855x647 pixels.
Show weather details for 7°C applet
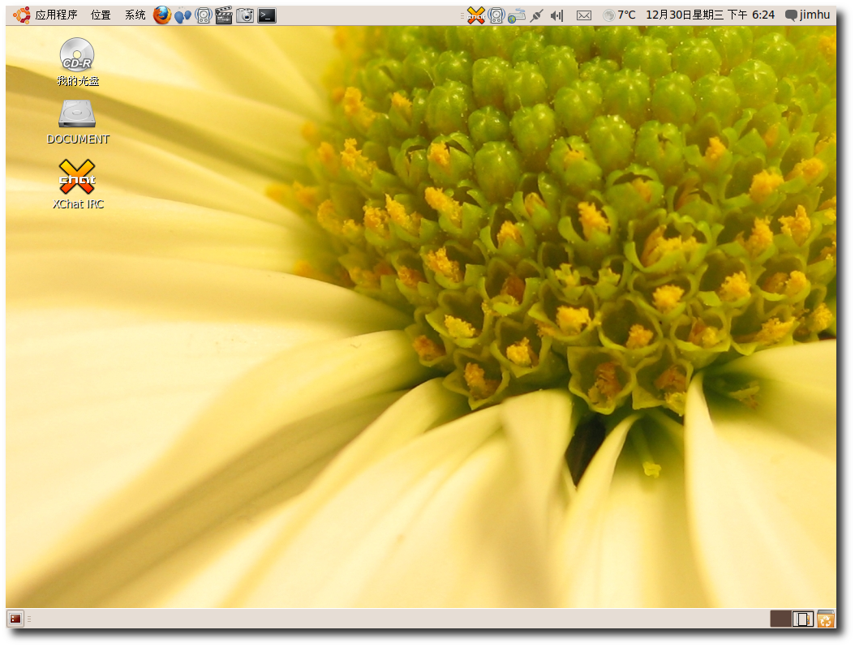click(620, 15)
